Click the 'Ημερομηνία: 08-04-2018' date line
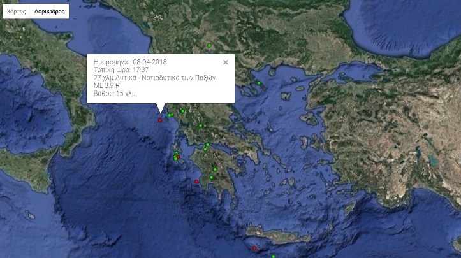 coord(130,62)
